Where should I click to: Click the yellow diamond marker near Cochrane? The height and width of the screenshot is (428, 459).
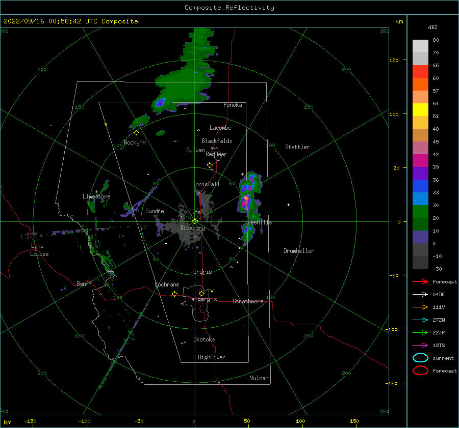tap(175, 294)
